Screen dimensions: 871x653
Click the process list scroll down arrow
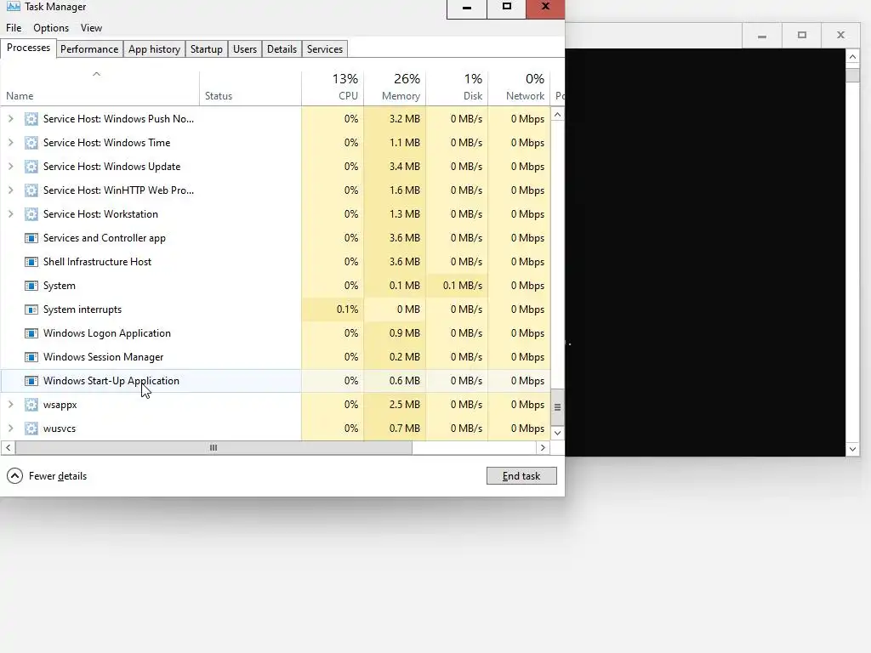pyautogui.click(x=558, y=433)
